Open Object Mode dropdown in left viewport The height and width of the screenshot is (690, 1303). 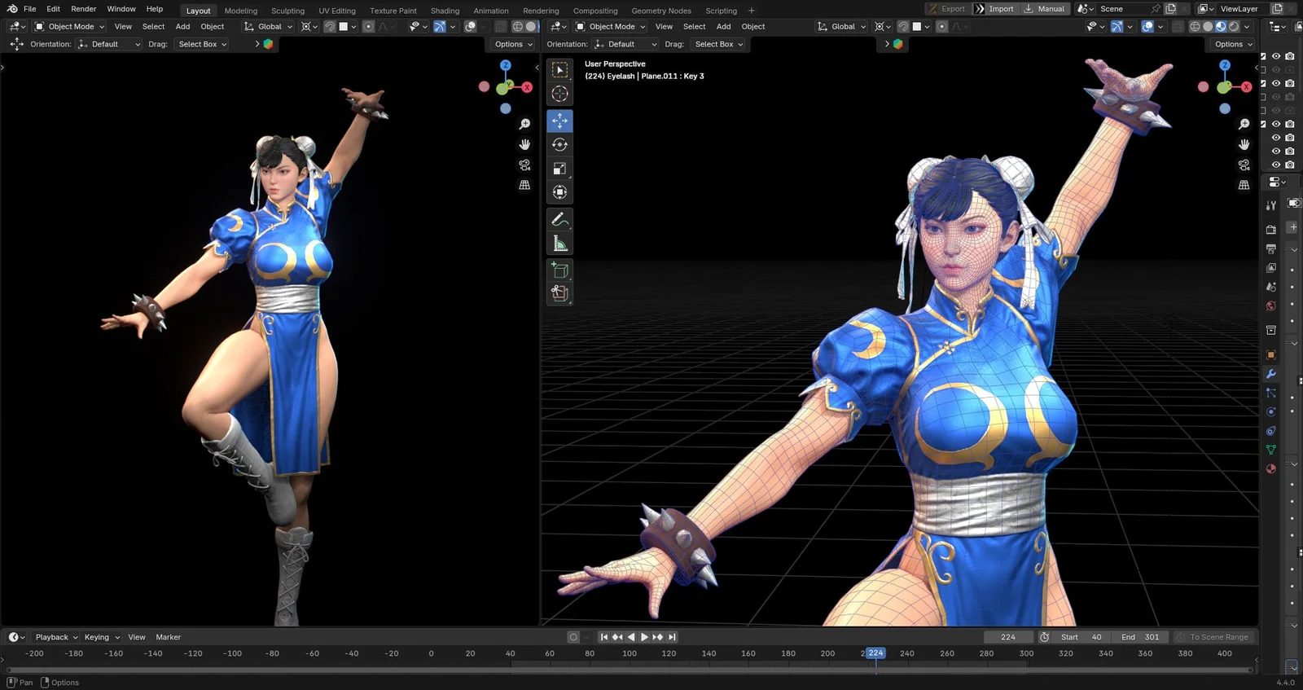pyautogui.click(x=69, y=26)
